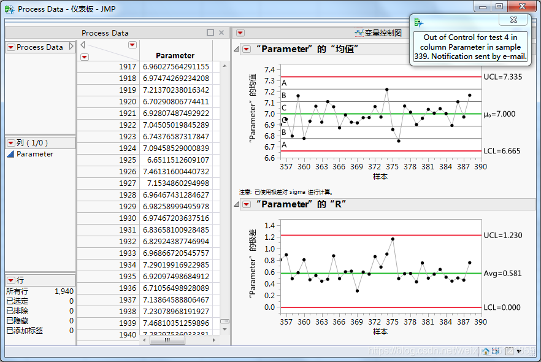Click the columns red triangle in data grid corner

click(x=132, y=45)
